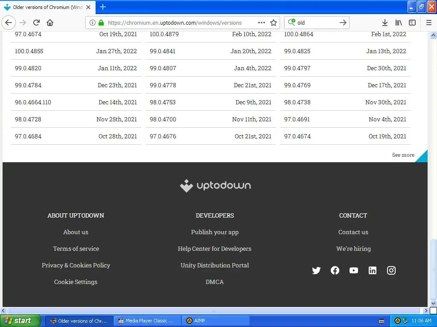
Task: Click the search box containing 'old'
Action: (x=317, y=23)
